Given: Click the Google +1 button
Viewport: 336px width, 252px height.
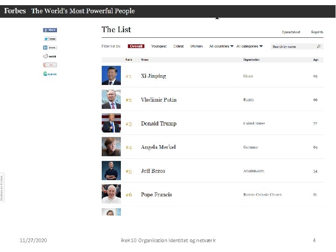Looking at the screenshot, I should tap(50, 65).
